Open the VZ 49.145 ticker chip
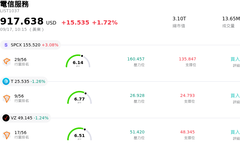 [x=25, y=118]
